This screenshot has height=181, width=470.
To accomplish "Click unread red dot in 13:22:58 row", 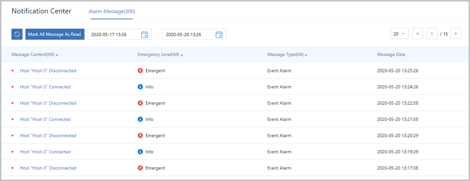I will point(13,103).
